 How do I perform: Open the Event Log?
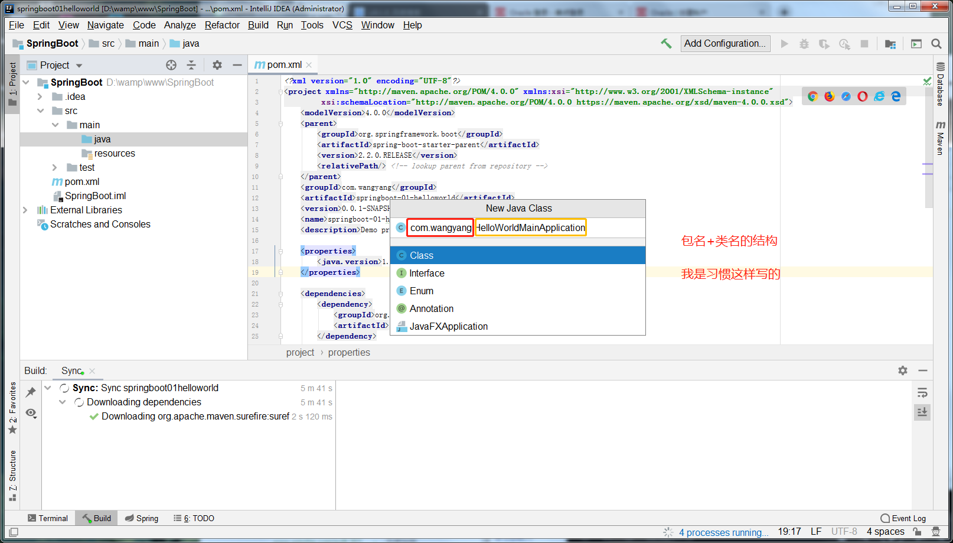[x=903, y=518]
